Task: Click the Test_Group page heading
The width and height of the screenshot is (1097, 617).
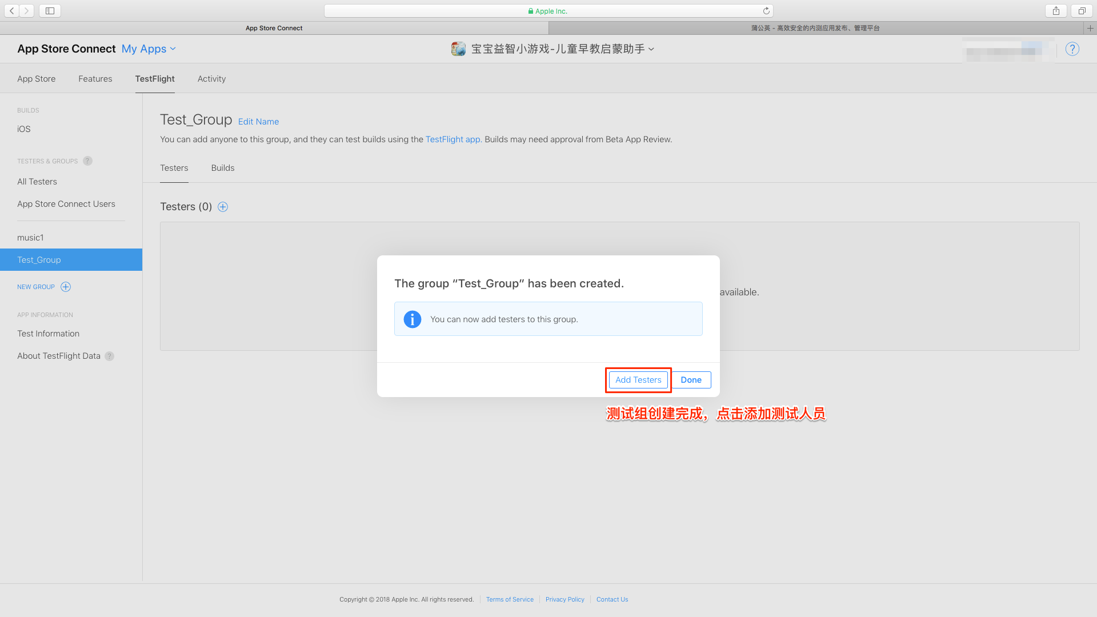Action: point(196,120)
